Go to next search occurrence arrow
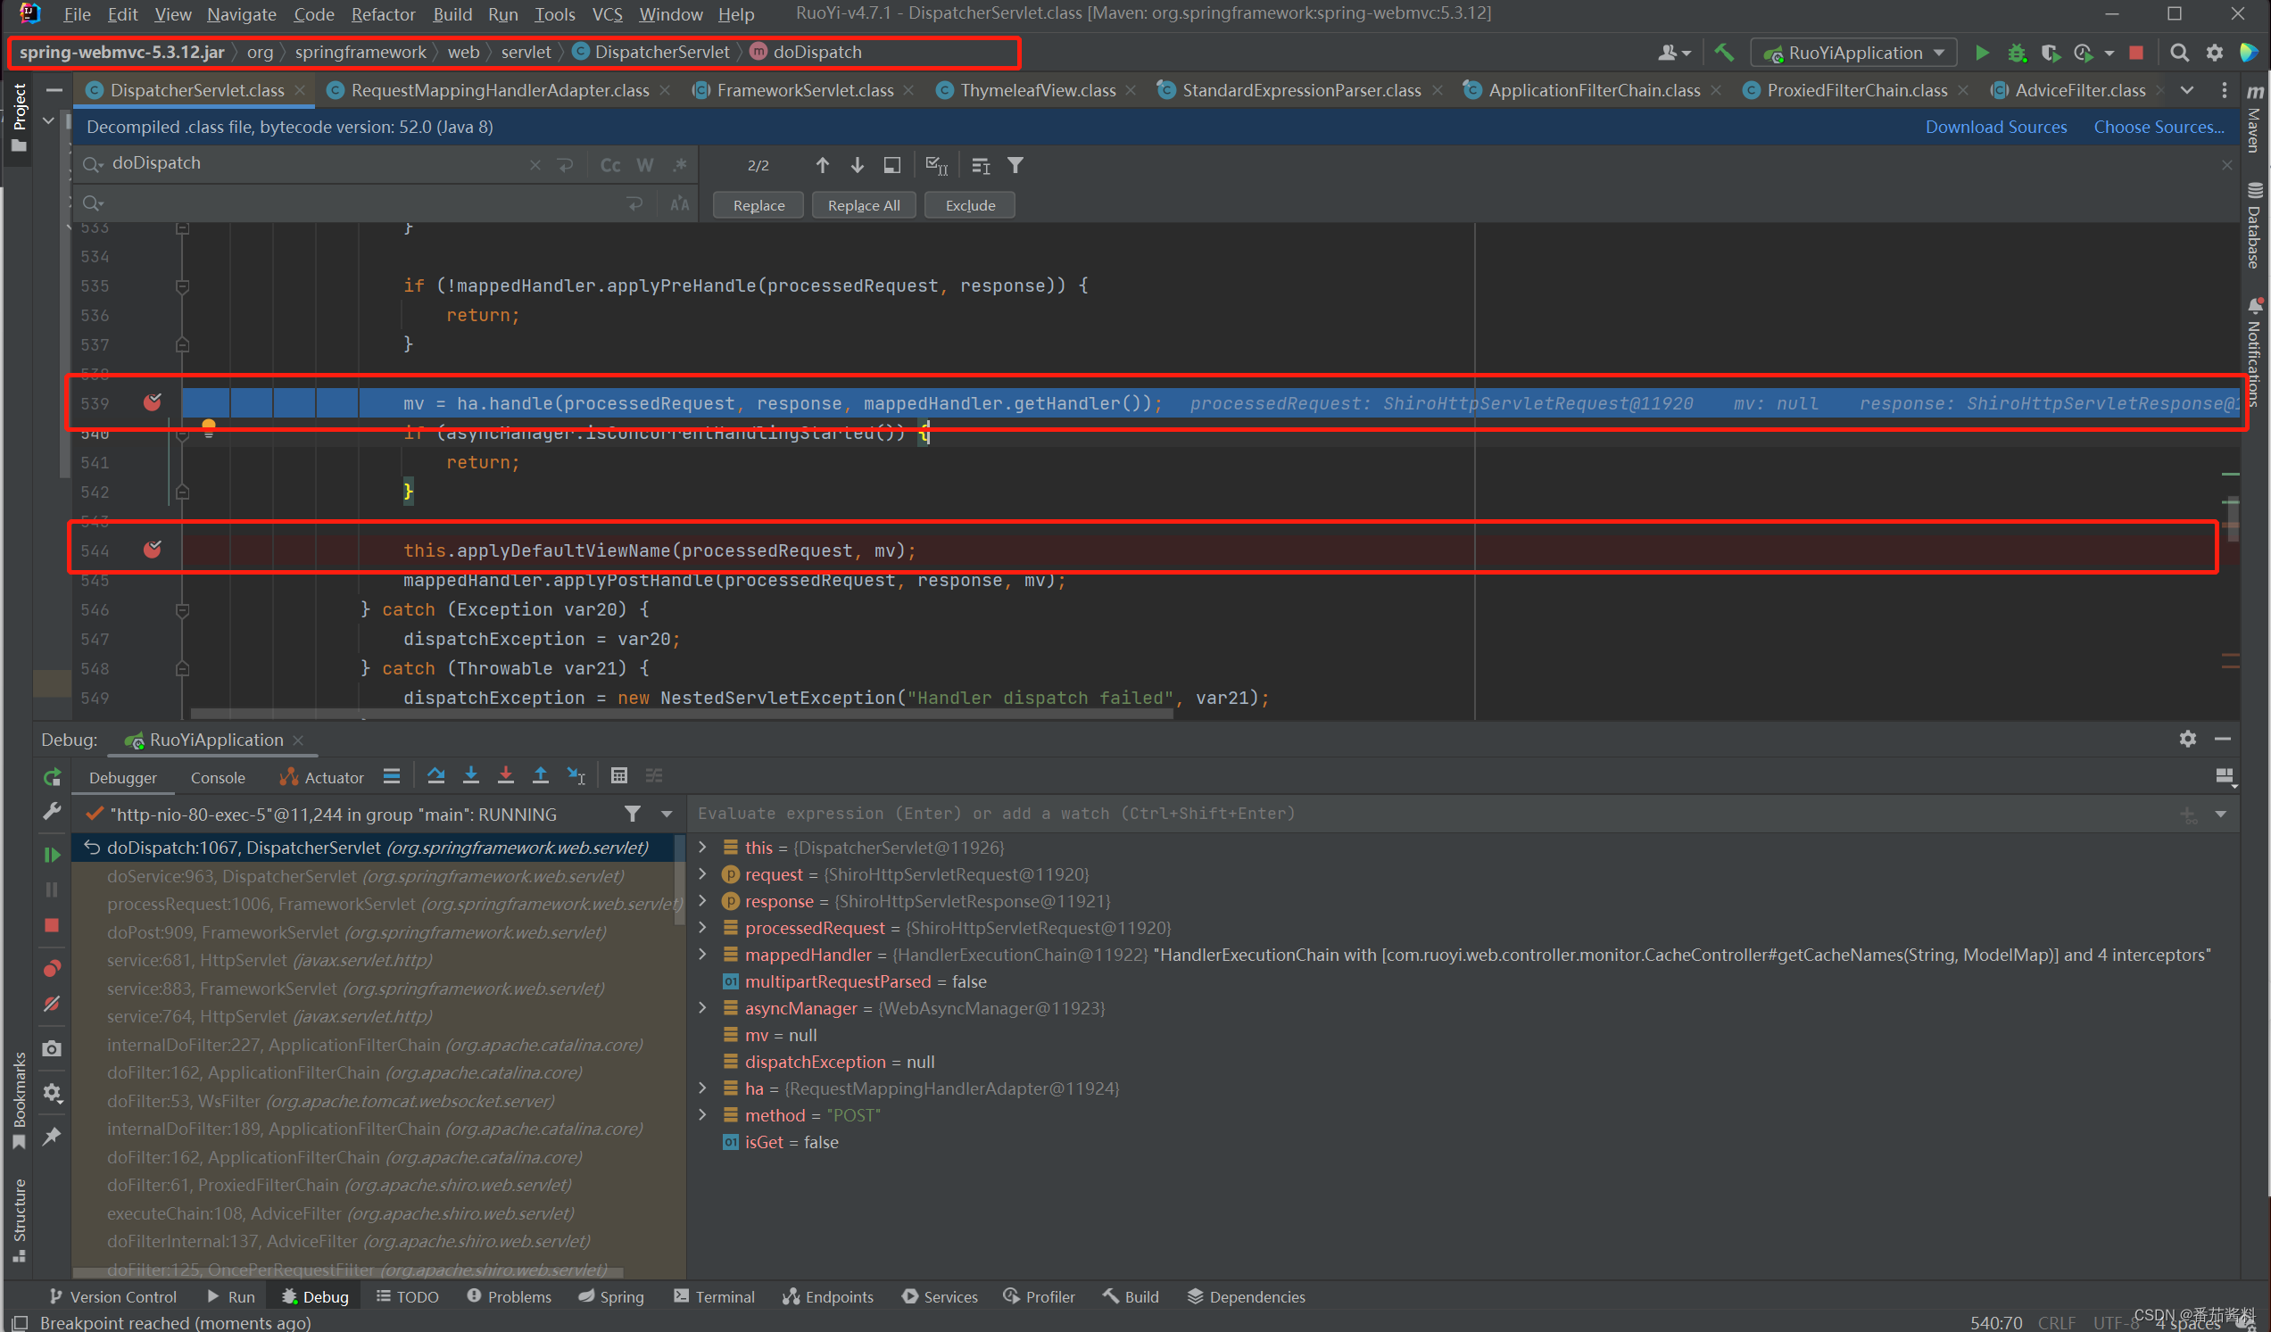 pyautogui.click(x=857, y=165)
